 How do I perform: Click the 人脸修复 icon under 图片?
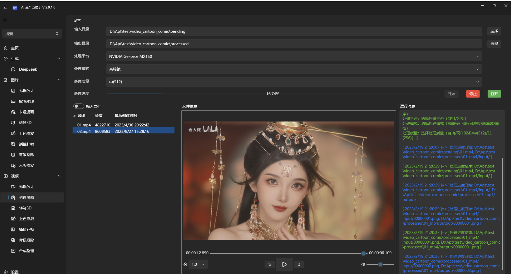(x=13, y=165)
